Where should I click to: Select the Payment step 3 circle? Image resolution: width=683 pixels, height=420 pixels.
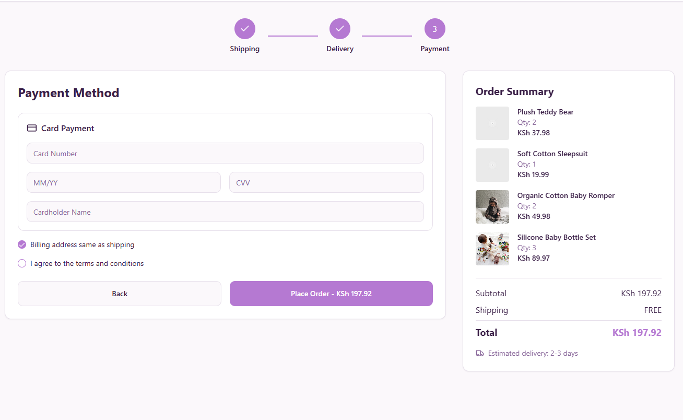(x=434, y=29)
